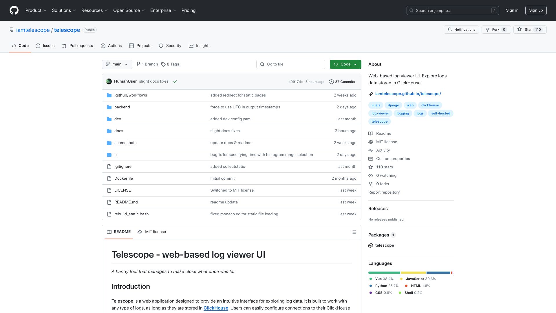Click the backend folder icon

109,107
